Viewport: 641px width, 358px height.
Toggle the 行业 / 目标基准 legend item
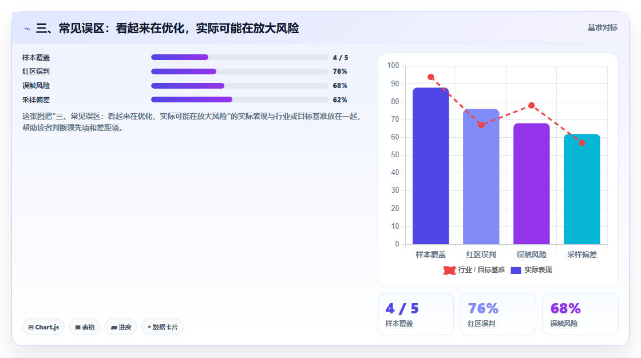pos(474,270)
